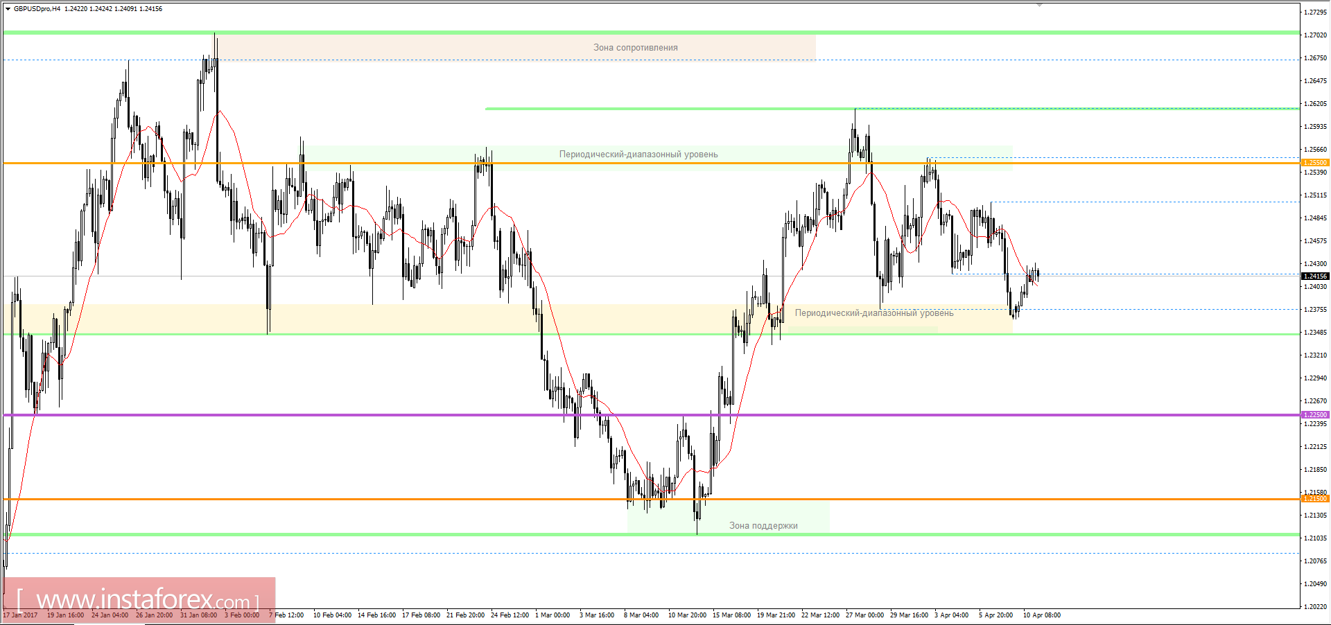Click the '15 Mar 08:00' time axis label
Viewport: 1331px width, 625px height.
click(731, 615)
